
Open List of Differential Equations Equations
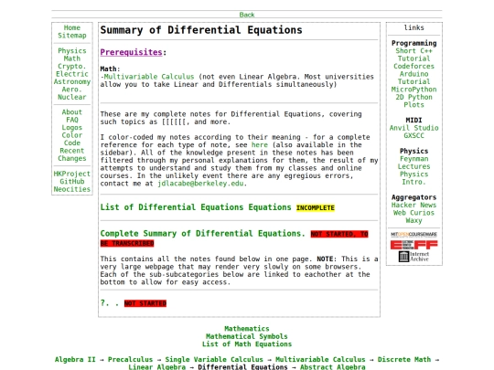196,207
